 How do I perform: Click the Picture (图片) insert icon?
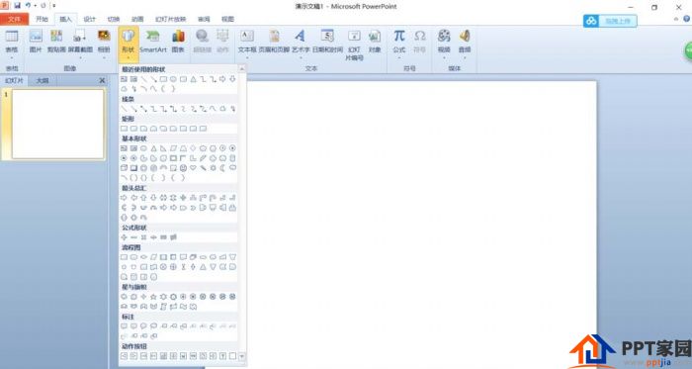36,42
